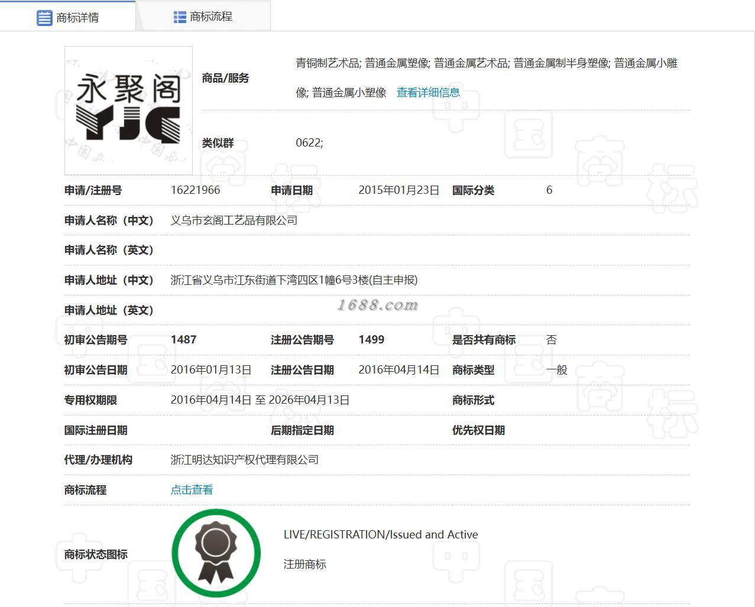Click the 商品/服务 field label
755x607 pixels.
pos(225,78)
